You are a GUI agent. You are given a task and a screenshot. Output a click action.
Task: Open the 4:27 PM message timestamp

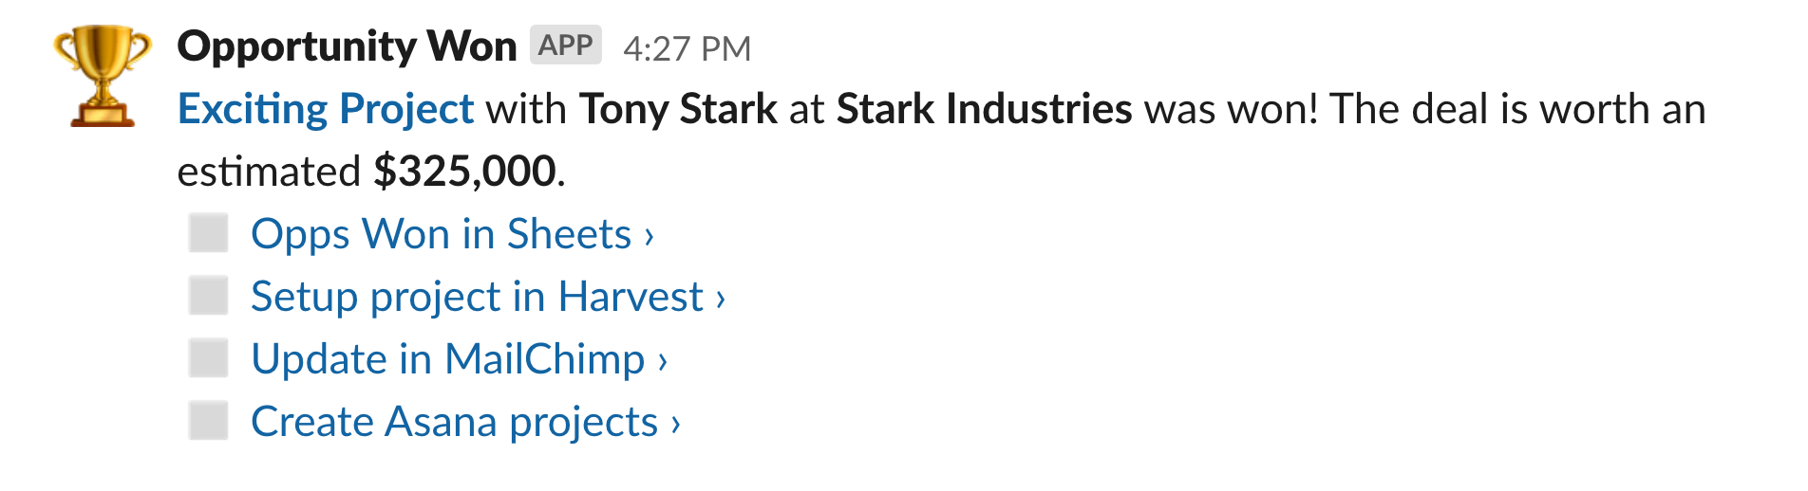click(687, 48)
